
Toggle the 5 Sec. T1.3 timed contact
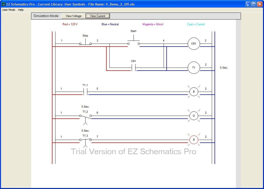[x=85, y=140]
